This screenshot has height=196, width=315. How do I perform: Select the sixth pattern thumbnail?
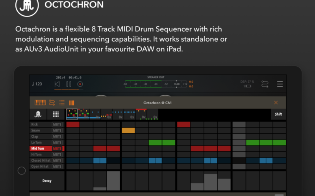coord(130,114)
